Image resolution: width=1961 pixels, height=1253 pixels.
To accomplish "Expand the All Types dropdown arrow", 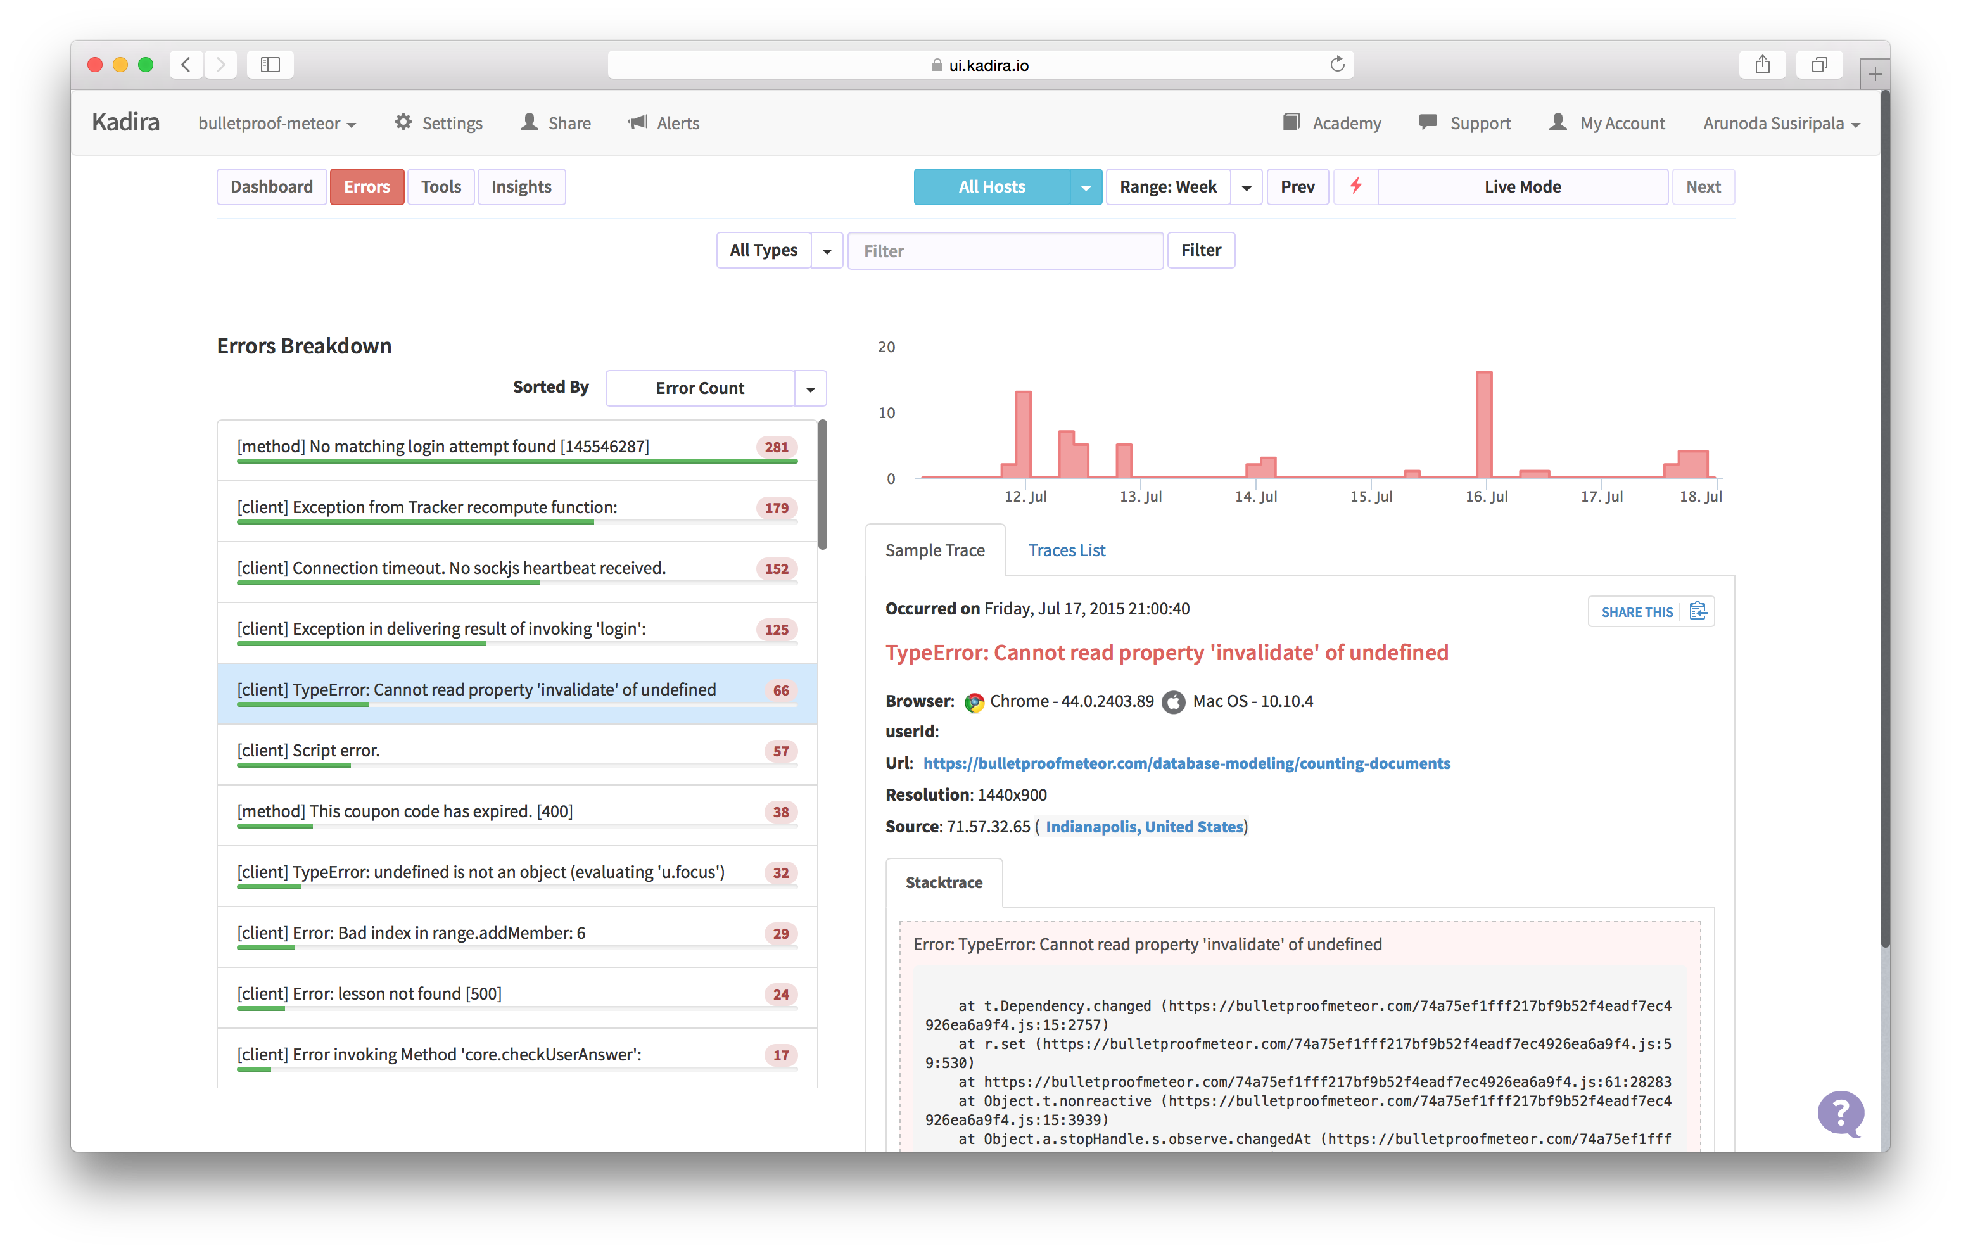I will [827, 250].
